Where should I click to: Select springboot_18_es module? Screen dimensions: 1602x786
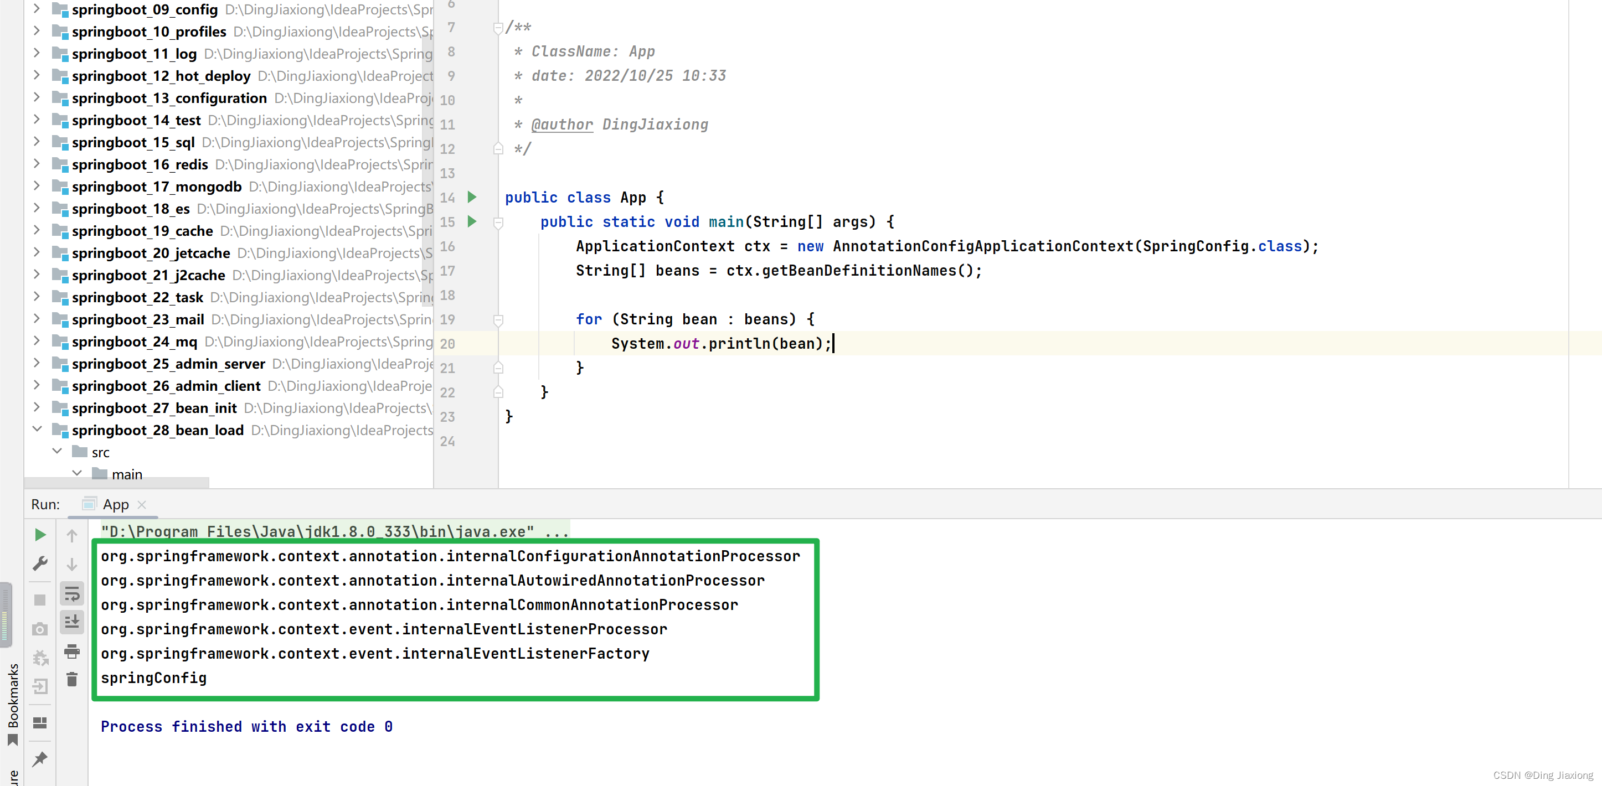click(131, 209)
